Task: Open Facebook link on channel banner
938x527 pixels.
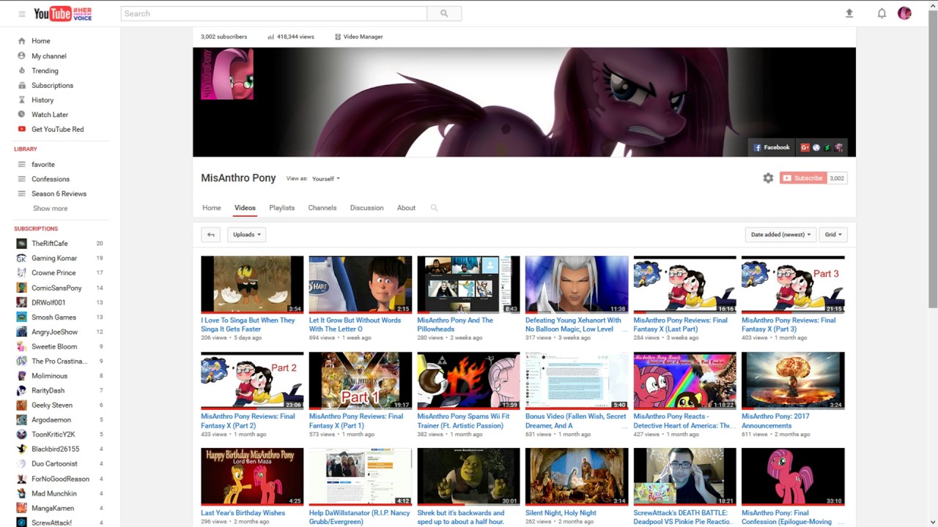Action: point(772,147)
